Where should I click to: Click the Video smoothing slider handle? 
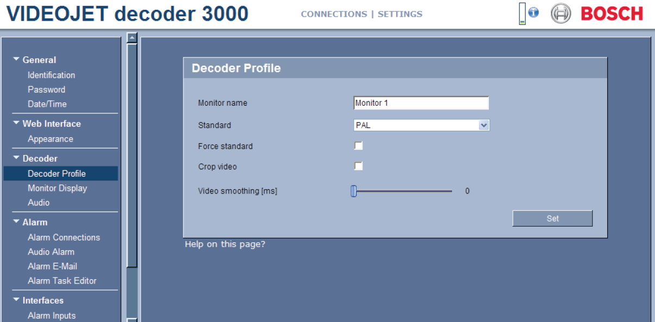tap(354, 191)
